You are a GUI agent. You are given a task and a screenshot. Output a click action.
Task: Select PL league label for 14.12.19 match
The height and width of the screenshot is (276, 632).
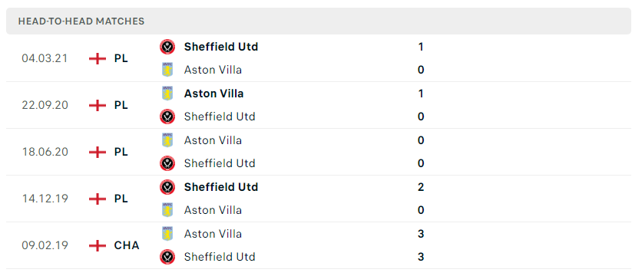click(121, 199)
